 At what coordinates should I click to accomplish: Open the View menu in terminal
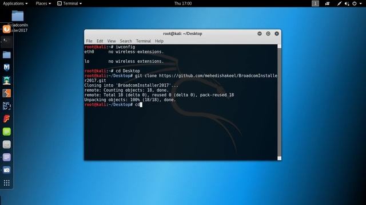pyautogui.click(x=112, y=41)
